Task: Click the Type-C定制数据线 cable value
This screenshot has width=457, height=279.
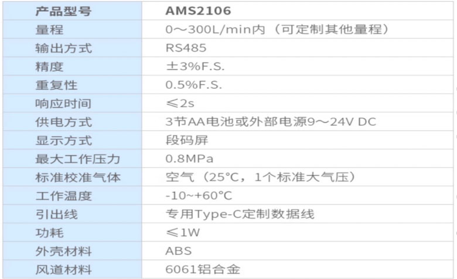Action: pos(240,214)
